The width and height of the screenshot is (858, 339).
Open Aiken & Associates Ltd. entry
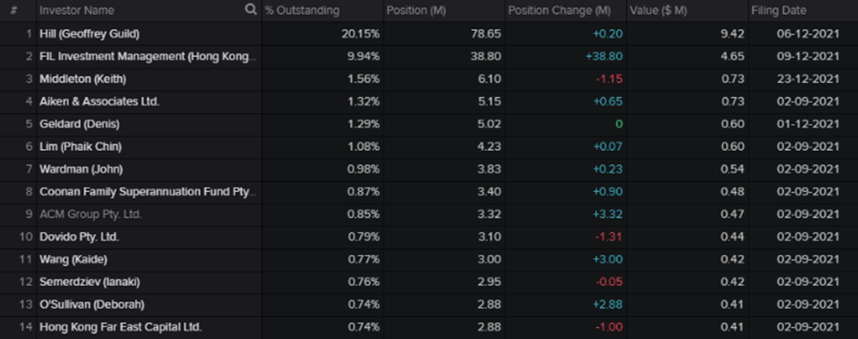(99, 101)
